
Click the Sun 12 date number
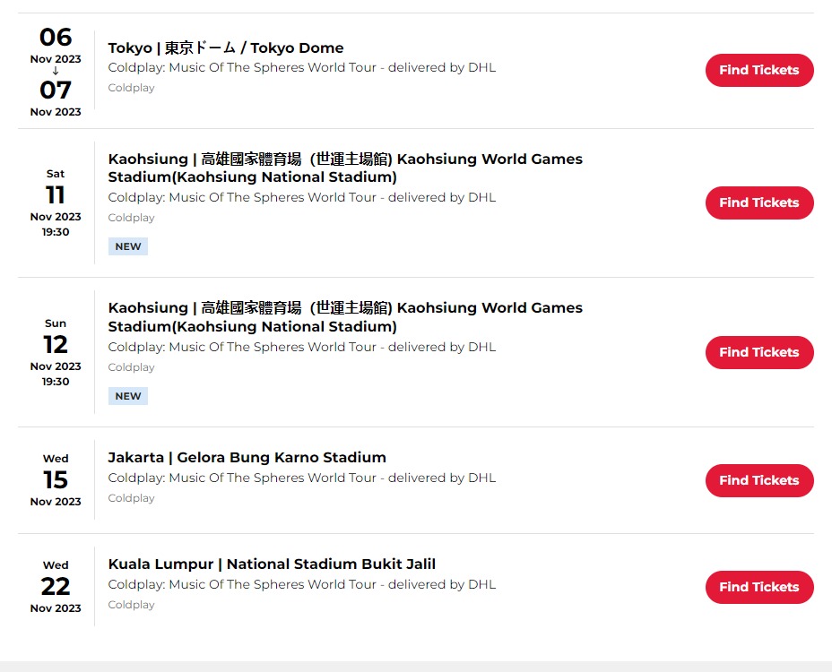tap(56, 345)
